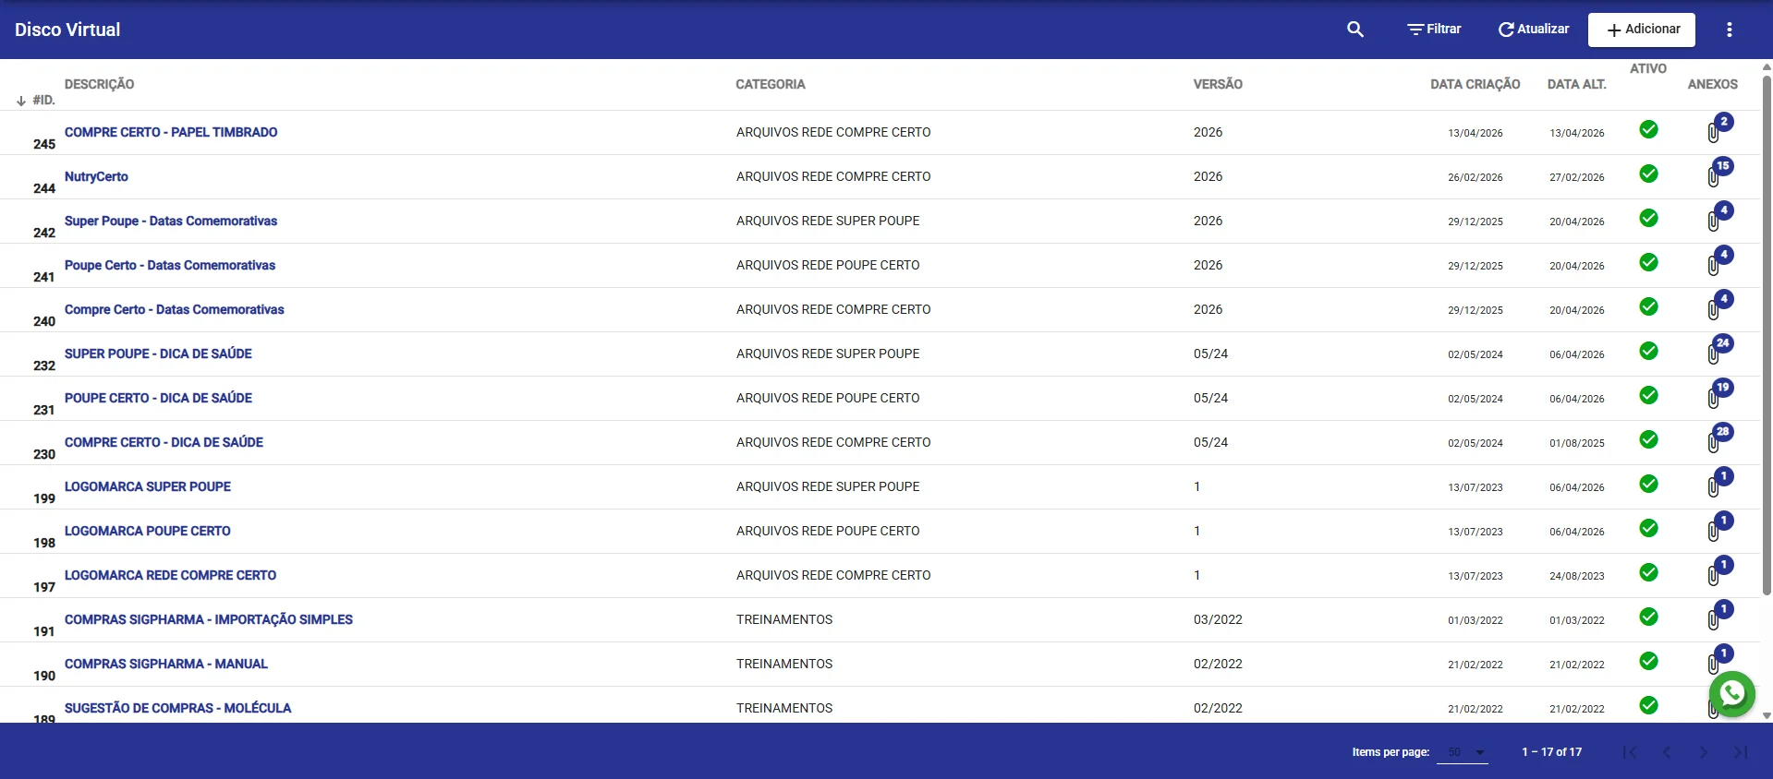Toggle active status for NutryCerto
Screen dimensions: 1773x779
pos(1648,174)
